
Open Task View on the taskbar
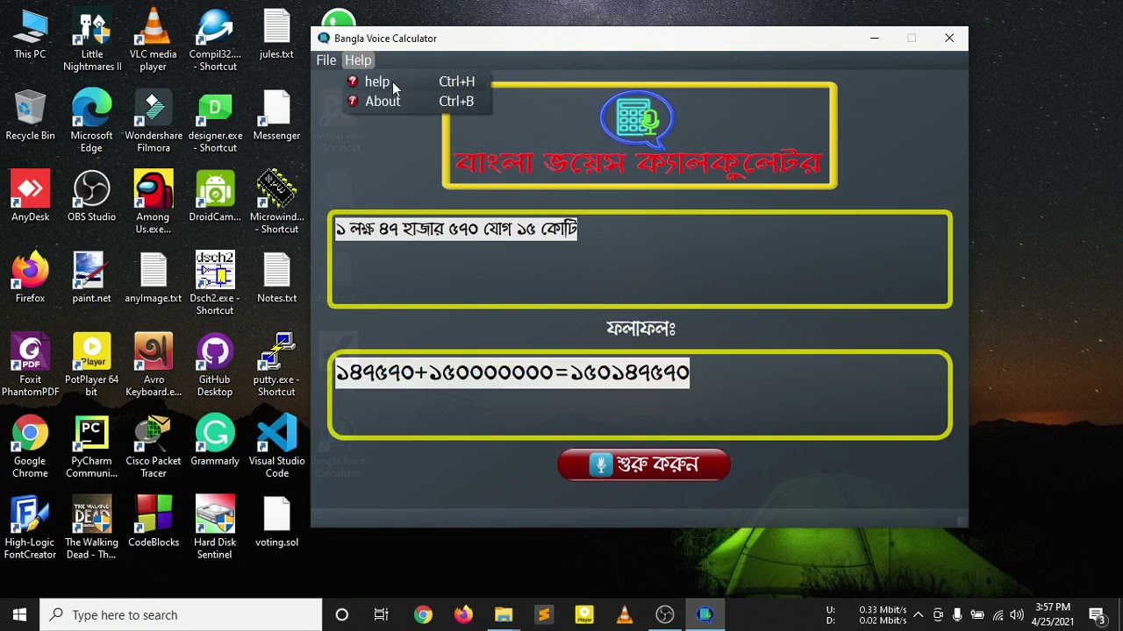(x=382, y=615)
